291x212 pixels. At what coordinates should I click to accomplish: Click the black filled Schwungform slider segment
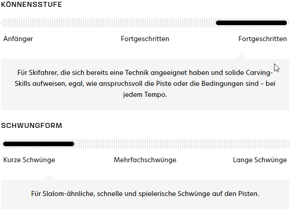pos(38,144)
